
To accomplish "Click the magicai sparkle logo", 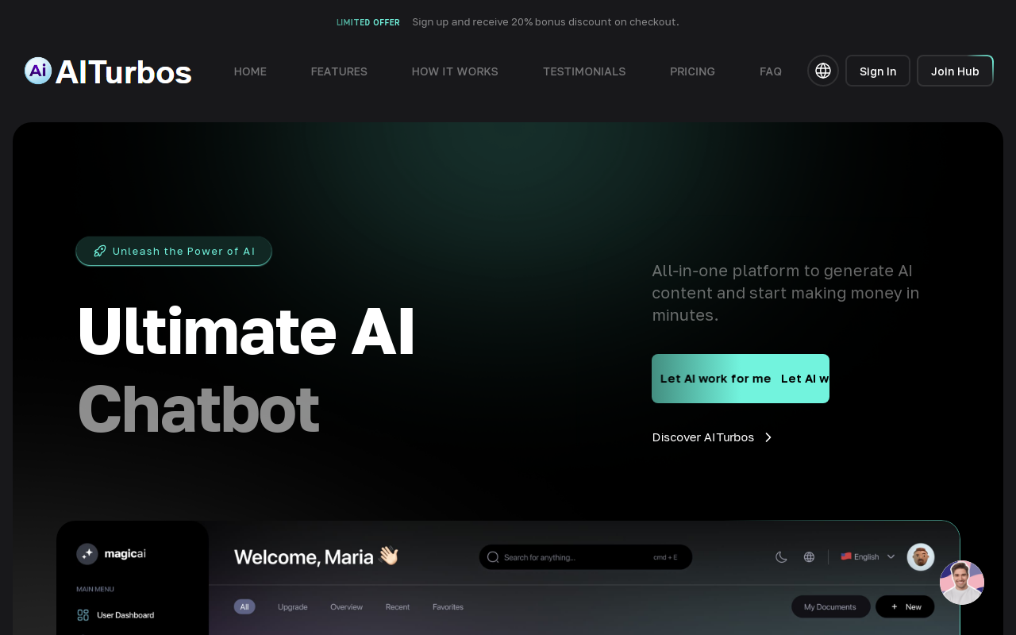I will coord(87,554).
